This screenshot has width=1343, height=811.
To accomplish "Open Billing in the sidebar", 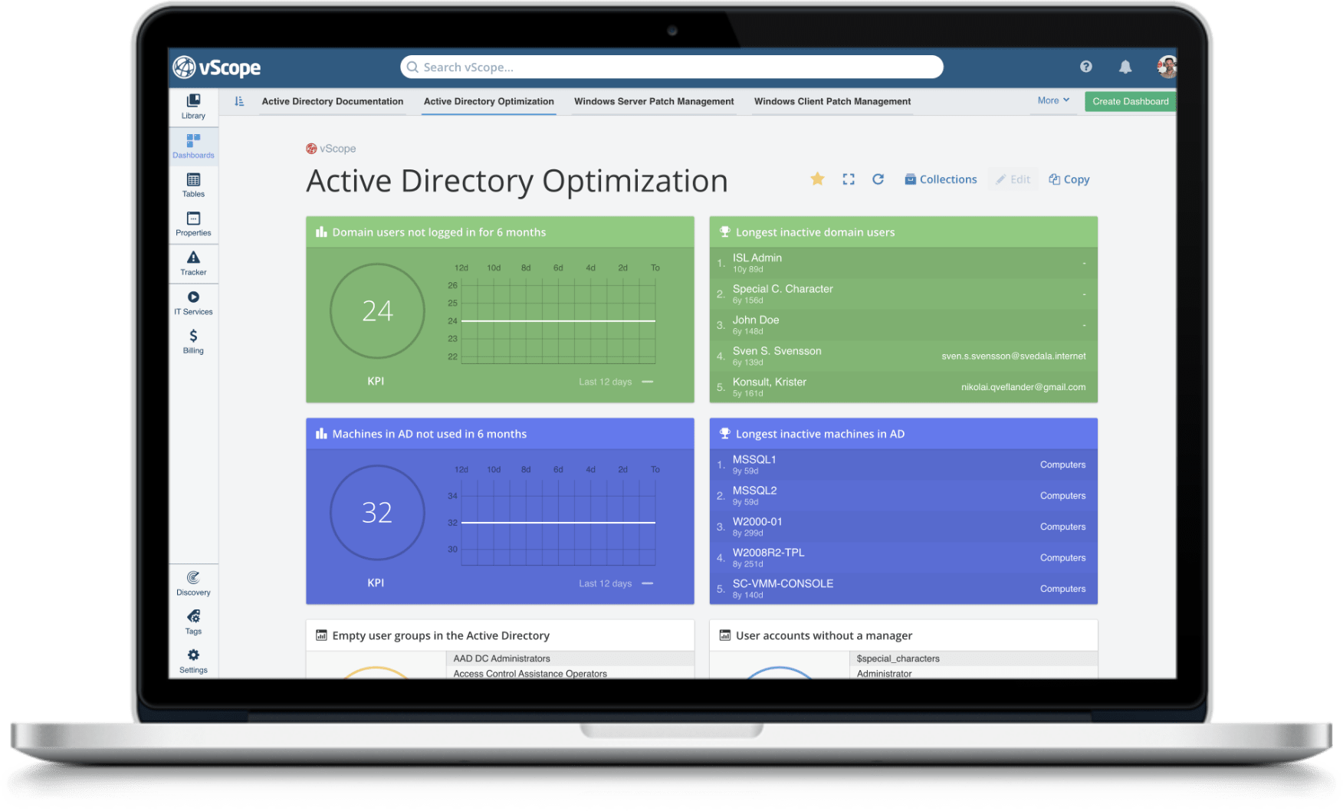I will click(193, 341).
